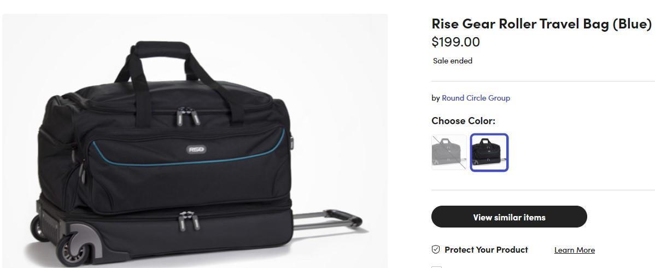The height and width of the screenshot is (268, 655).
Task: Follow the Learn More link
Action: click(574, 250)
